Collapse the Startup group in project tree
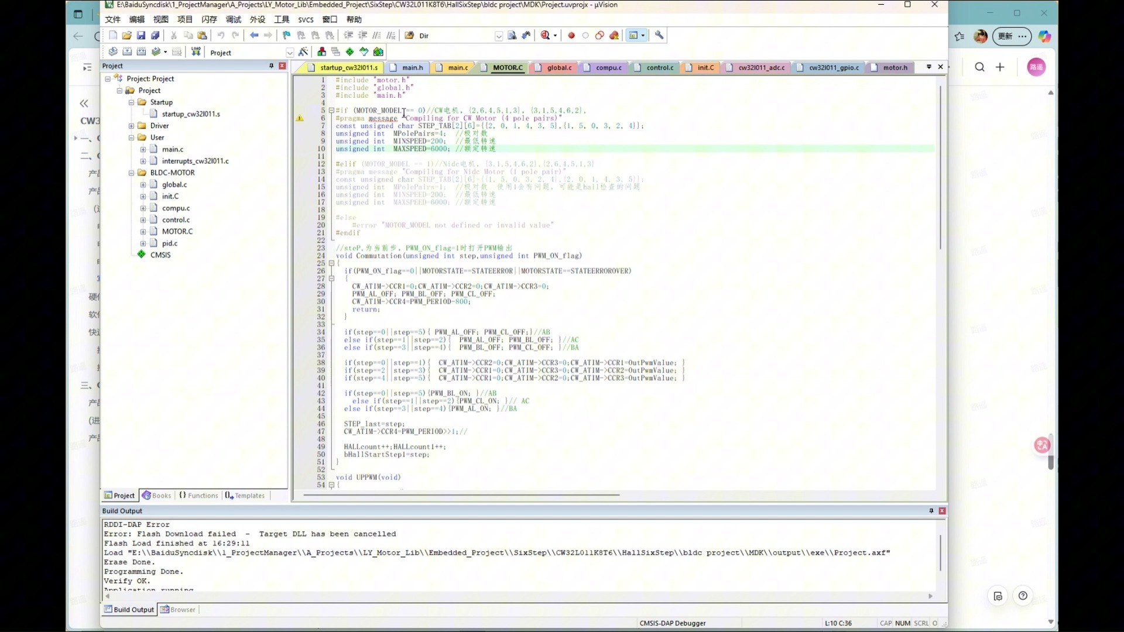 131,102
